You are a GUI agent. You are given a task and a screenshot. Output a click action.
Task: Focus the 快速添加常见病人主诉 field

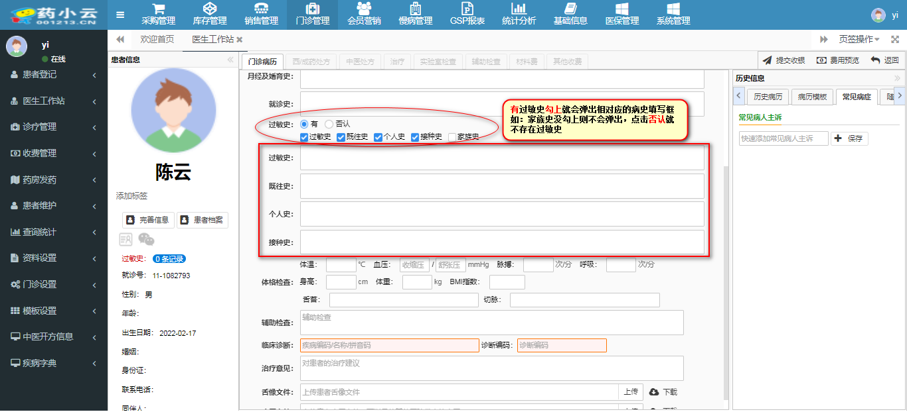[783, 138]
